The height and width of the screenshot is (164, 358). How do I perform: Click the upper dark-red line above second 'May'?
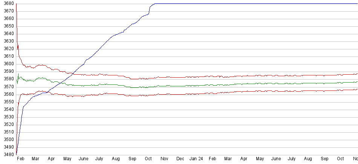pos(260,76)
